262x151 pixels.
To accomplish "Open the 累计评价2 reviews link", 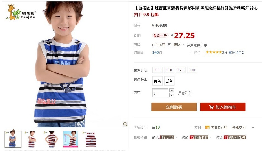I will point(236,52).
